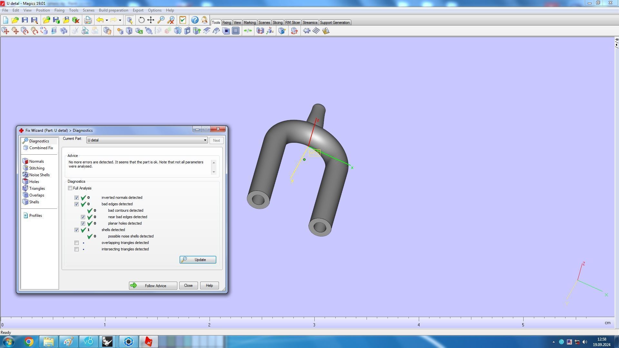
Task: Enable the Full Analysis checkbox
Action: pyautogui.click(x=70, y=188)
